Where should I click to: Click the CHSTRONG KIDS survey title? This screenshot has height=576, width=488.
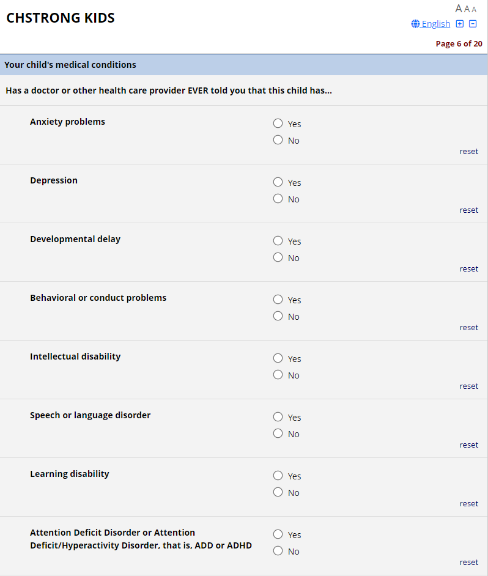(x=61, y=18)
